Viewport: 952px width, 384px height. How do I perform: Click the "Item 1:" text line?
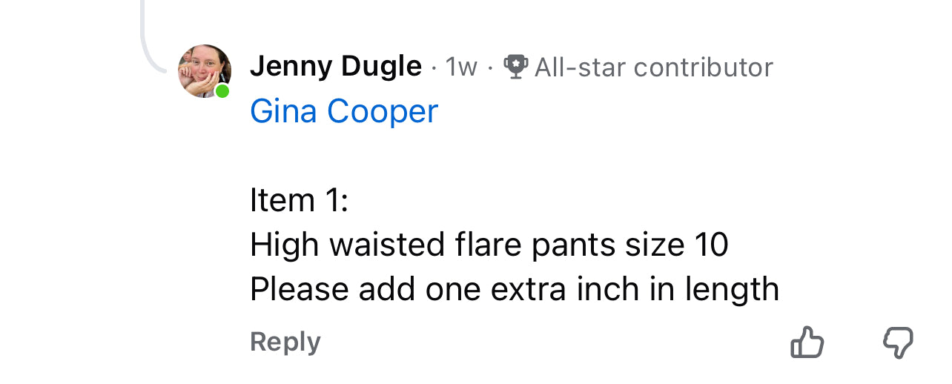pyautogui.click(x=299, y=200)
